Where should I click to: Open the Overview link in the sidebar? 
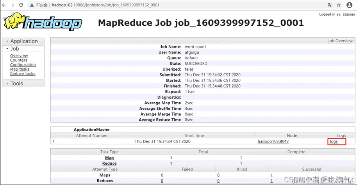click(19, 55)
